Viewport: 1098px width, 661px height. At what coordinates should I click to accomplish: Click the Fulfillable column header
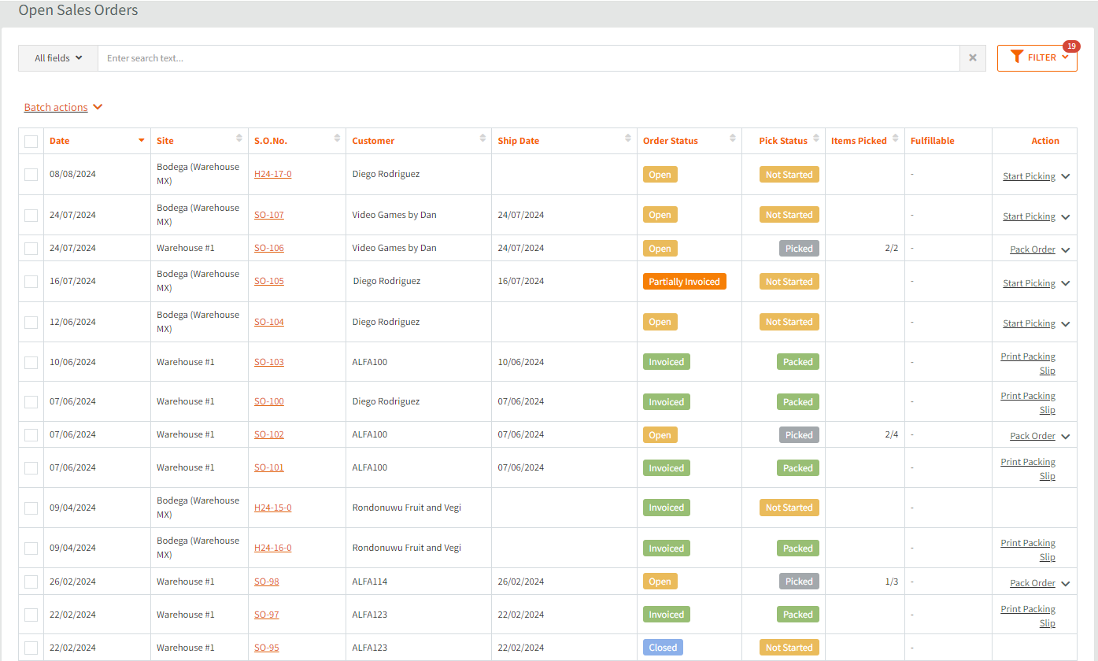pyautogui.click(x=932, y=141)
